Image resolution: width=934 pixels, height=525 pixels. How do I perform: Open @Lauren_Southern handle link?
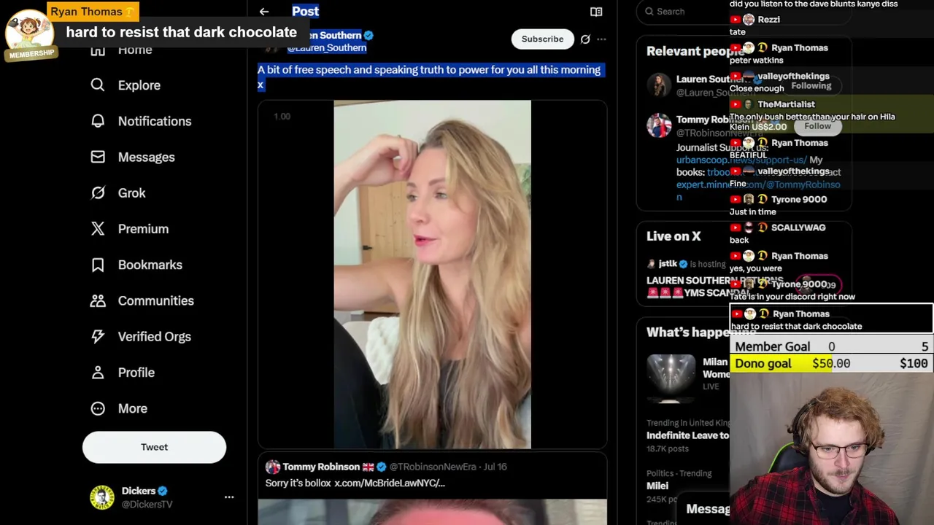point(327,48)
